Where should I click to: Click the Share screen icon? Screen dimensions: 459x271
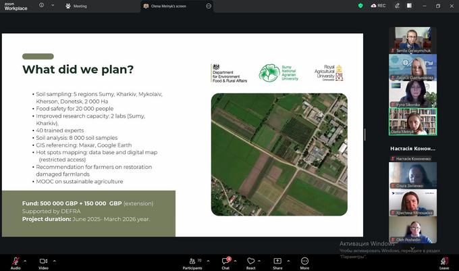tap(277, 261)
